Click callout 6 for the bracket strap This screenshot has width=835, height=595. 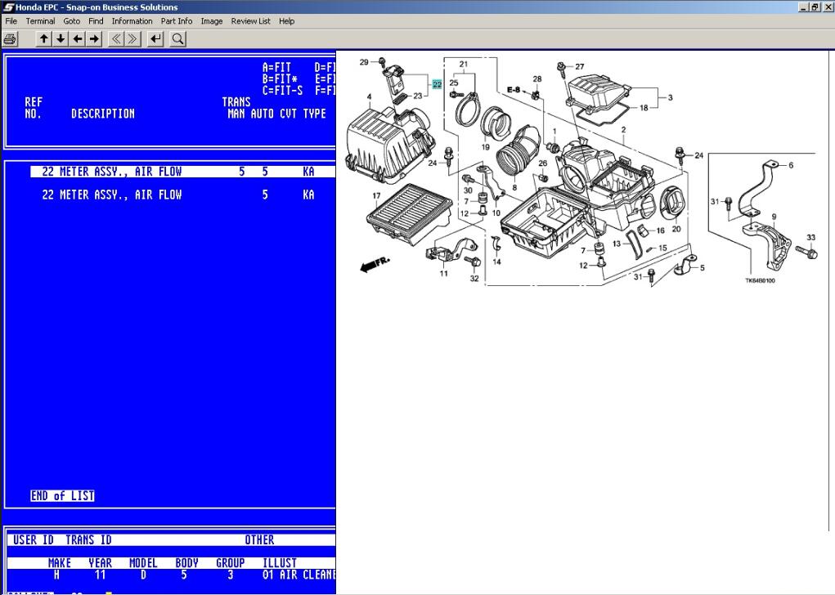[791, 166]
